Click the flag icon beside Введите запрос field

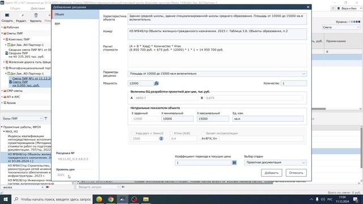click(x=124, y=187)
